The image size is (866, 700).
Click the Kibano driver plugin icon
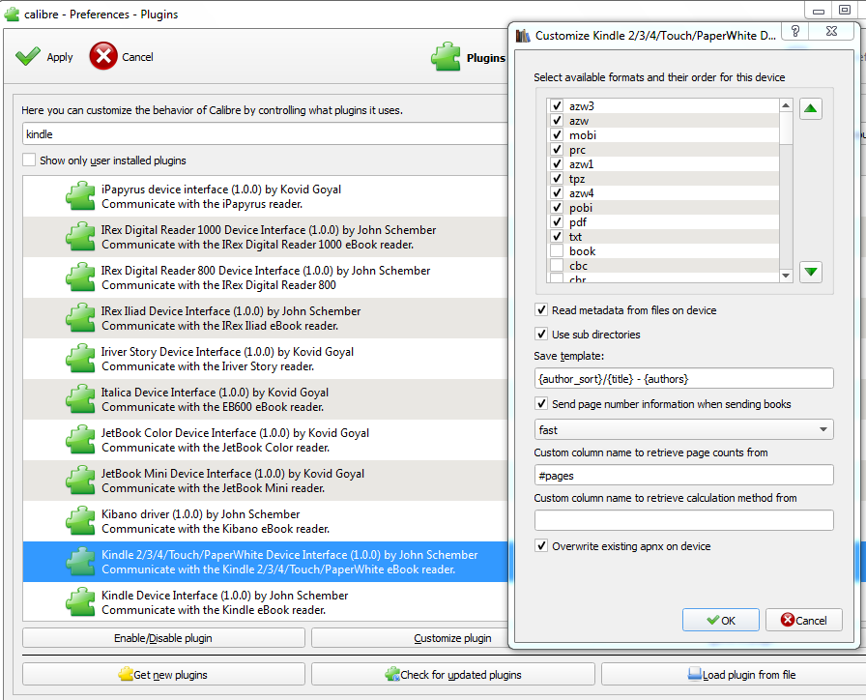pyautogui.click(x=80, y=521)
